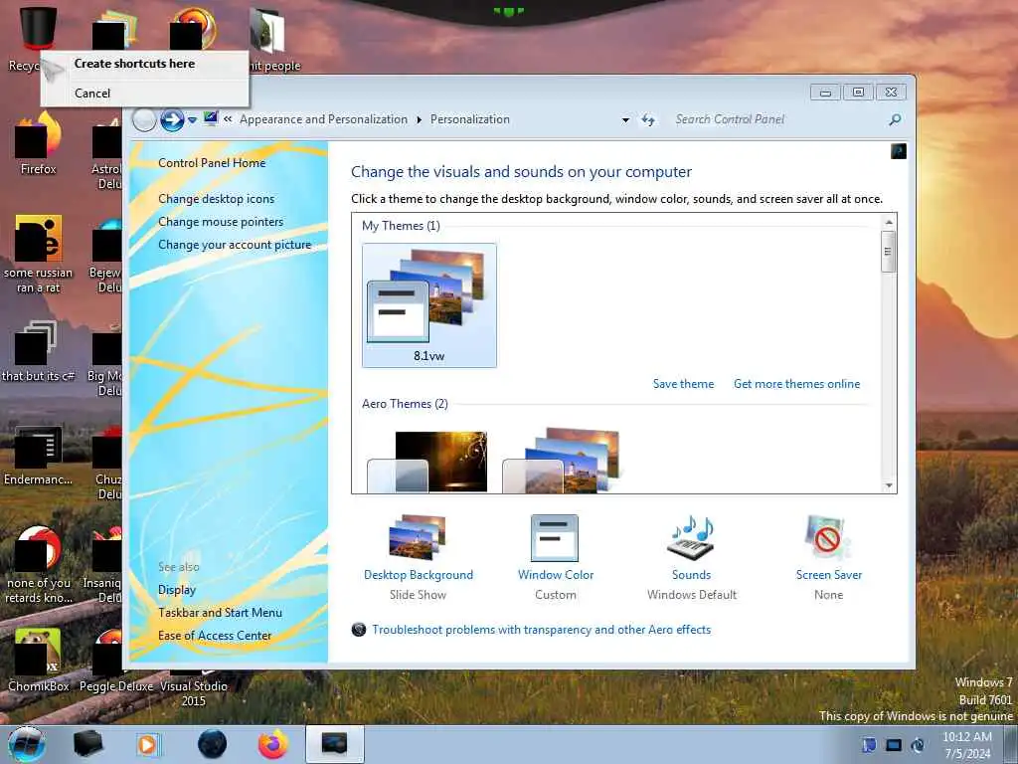Select Appearance and Personalization breadcrumb
The width and height of the screenshot is (1018, 764).
[323, 119]
